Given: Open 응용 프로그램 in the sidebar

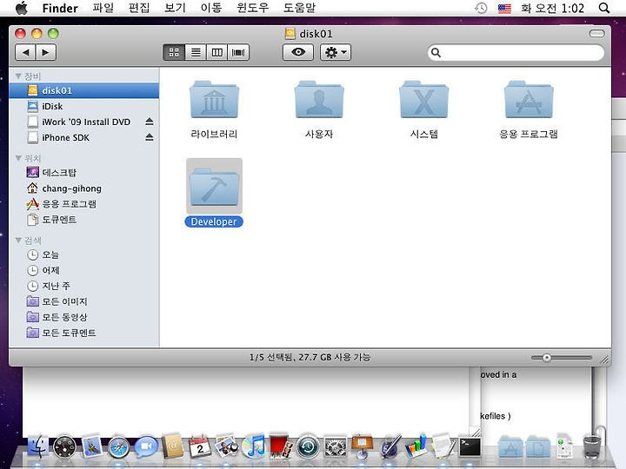Looking at the screenshot, I should coord(83,204).
